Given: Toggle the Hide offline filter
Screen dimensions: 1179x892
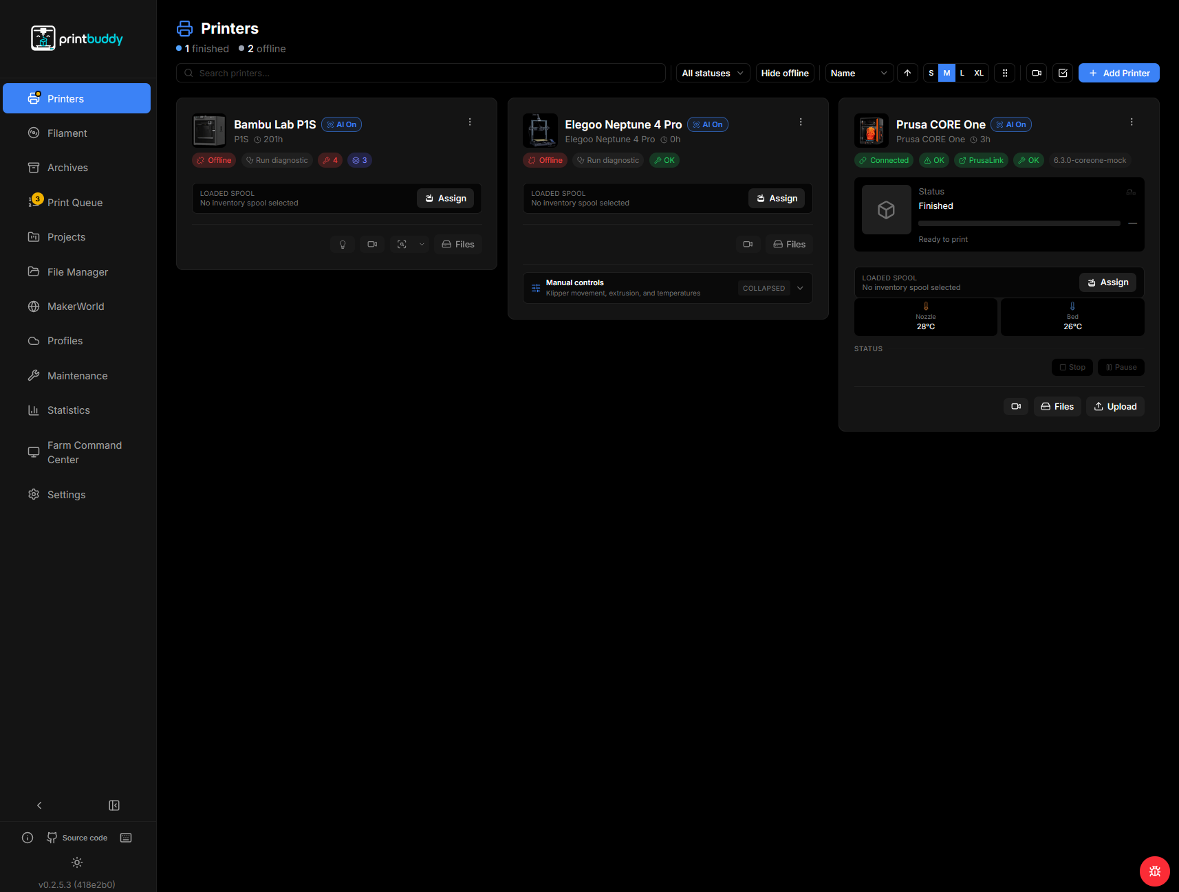Looking at the screenshot, I should [785, 73].
